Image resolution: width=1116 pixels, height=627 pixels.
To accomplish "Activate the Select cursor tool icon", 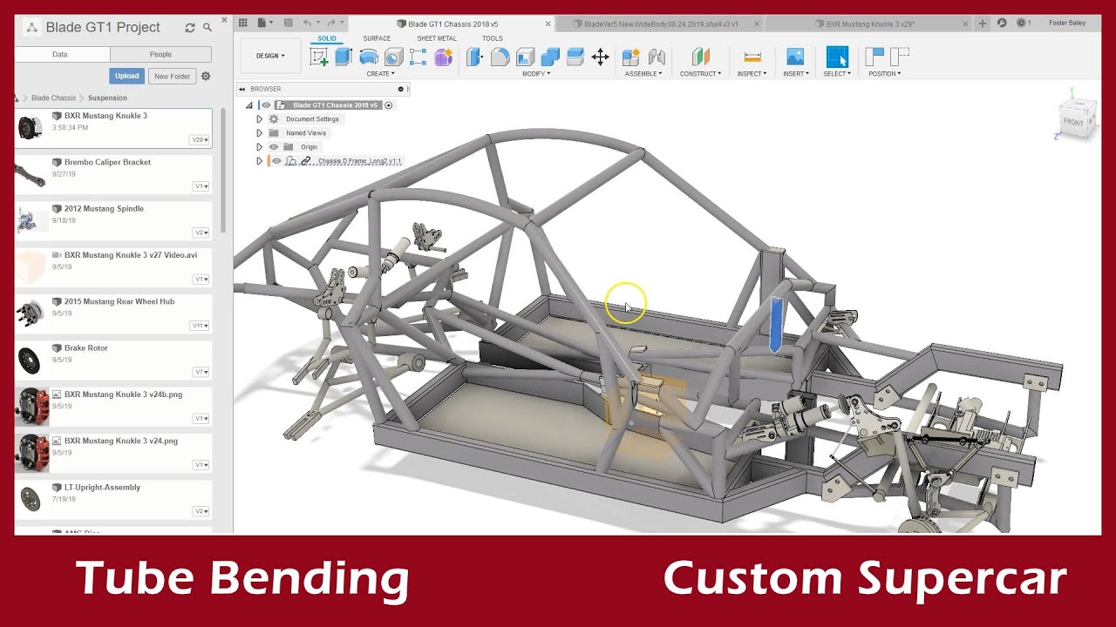I will [837, 57].
